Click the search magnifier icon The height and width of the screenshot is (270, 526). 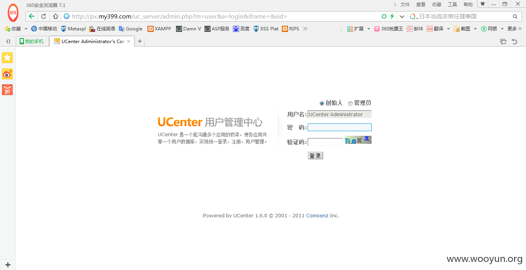pos(515,17)
